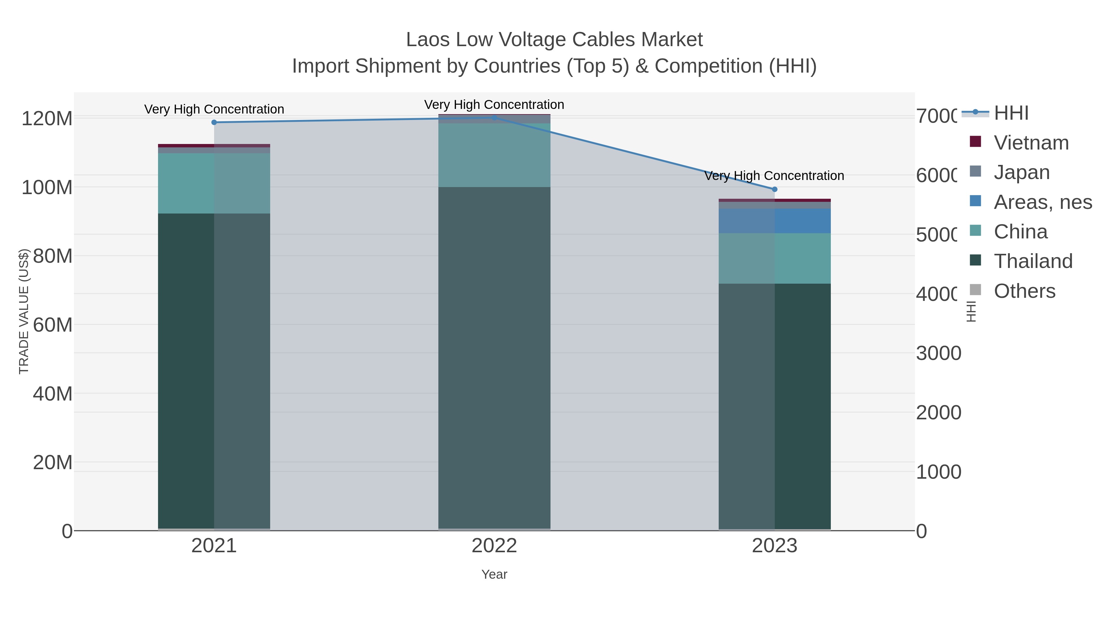Click the 2021 Very High Concentration annotation
The height and width of the screenshot is (623, 1109).
point(214,109)
